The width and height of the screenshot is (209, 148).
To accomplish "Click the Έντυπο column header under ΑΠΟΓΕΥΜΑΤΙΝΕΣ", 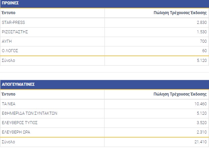I will point(8,94).
